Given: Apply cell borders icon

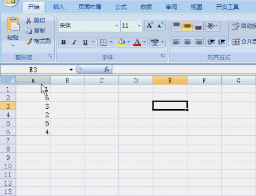Looking at the screenshot, I should [103, 42].
